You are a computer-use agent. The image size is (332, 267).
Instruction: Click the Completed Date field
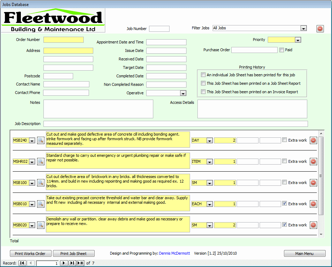[166, 76]
